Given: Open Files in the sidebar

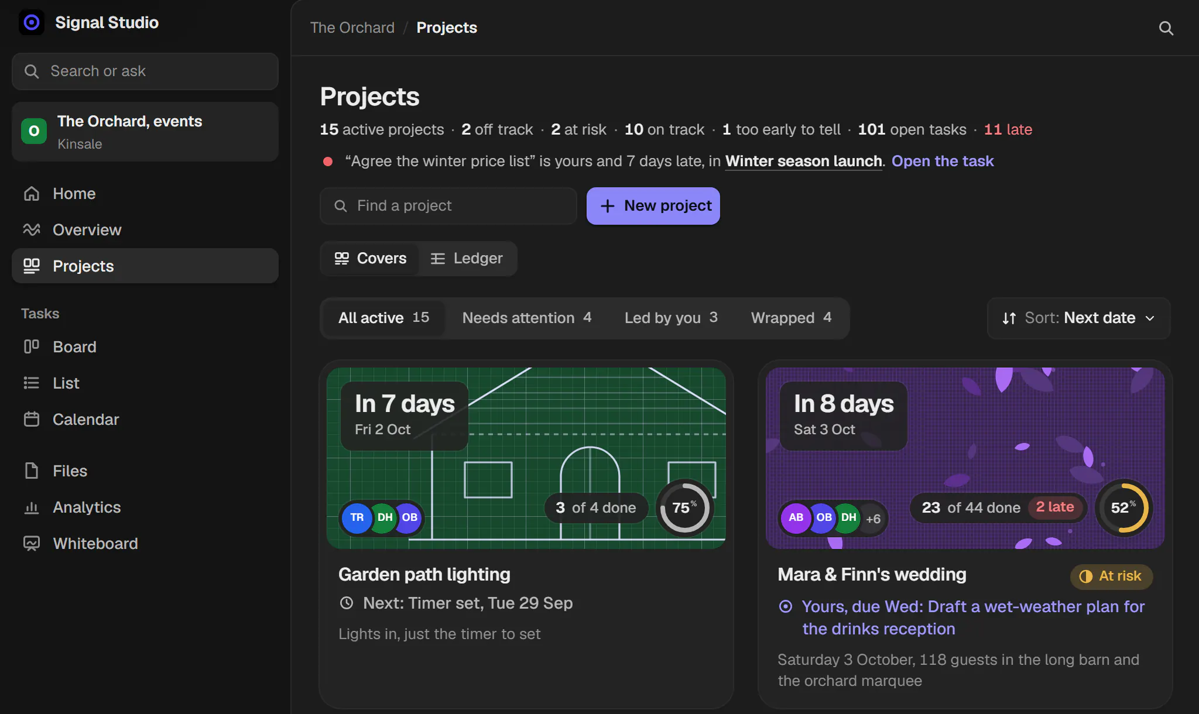Looking at the screenshot, I should pyautogui.click(x=145, y=471).
